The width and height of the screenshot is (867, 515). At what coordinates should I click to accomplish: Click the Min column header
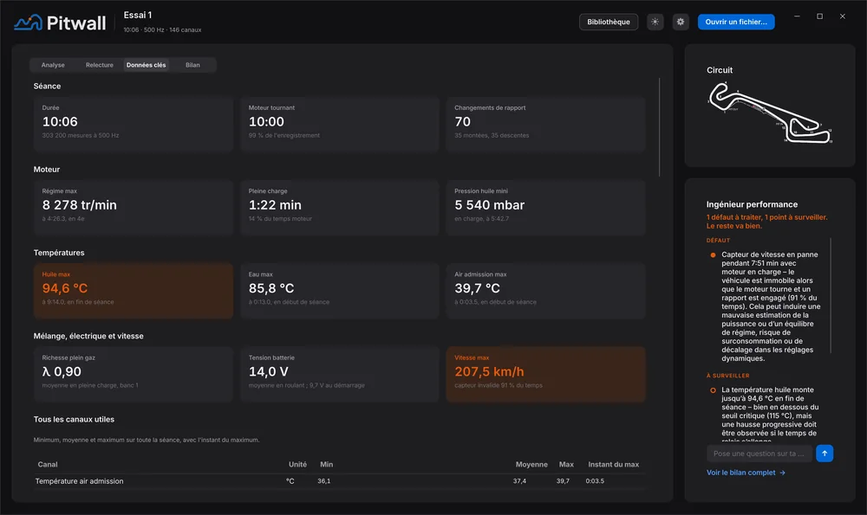point(326,464)
